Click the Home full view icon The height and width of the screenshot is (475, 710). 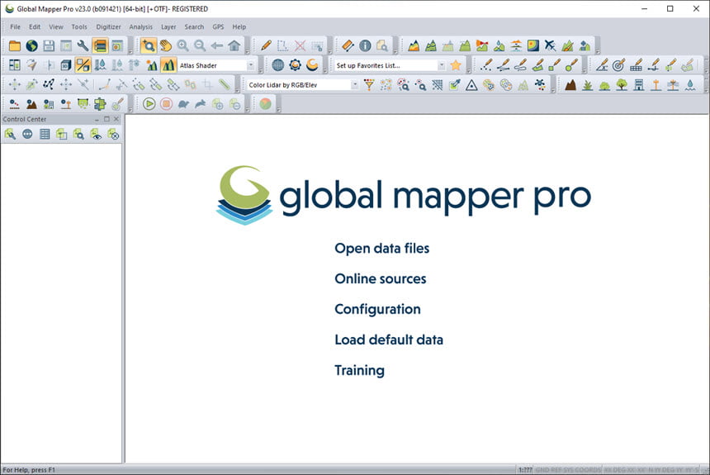click(x=234, y=45)
